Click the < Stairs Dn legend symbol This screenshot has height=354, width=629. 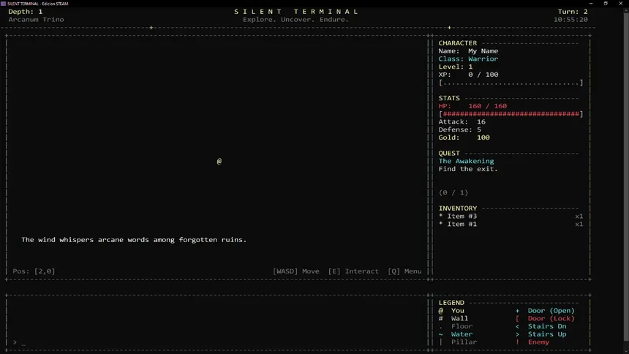(518, 326)
